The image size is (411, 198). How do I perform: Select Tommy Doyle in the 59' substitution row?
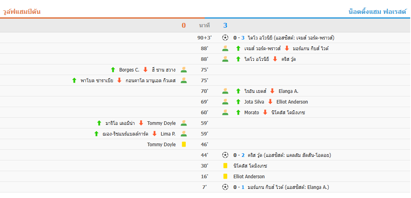click(x=161, y=123)
